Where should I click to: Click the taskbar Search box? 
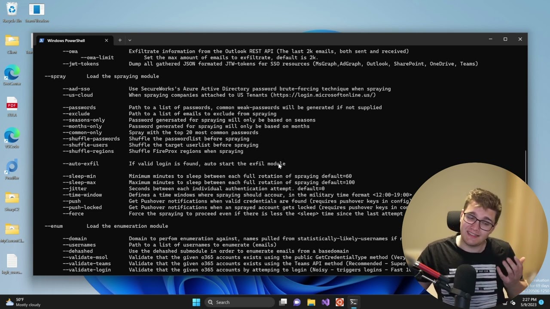[x=239, y=302]
